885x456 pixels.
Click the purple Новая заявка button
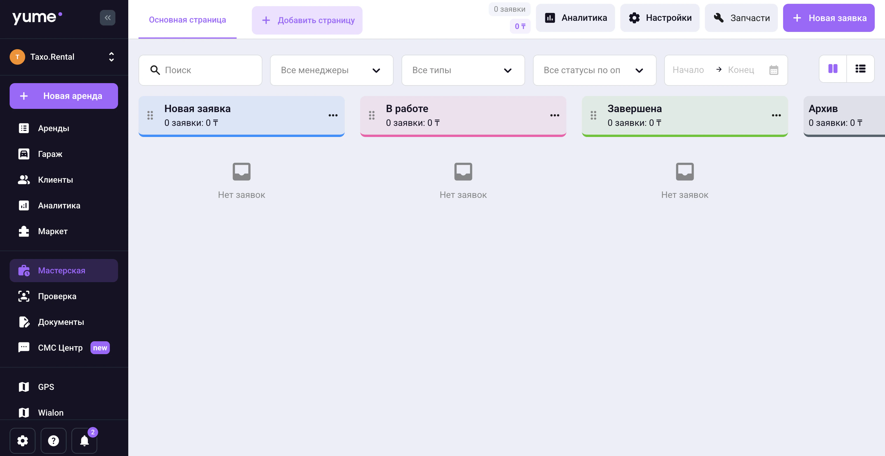pos(828,18)
